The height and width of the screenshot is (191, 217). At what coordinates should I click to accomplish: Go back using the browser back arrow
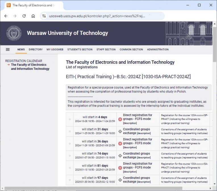pos(6,16)
